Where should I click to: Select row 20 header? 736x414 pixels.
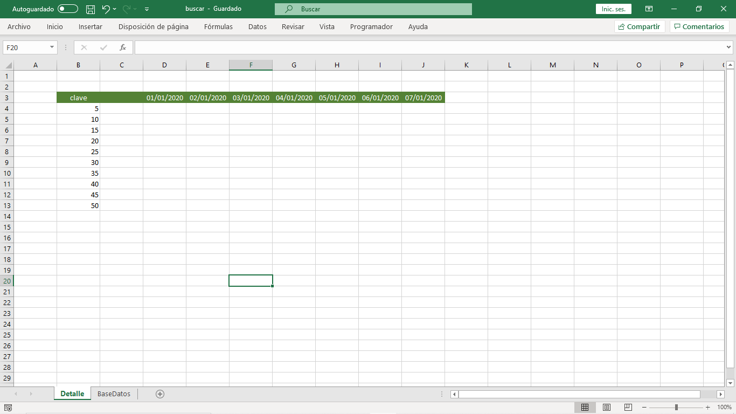click(7, 281)
